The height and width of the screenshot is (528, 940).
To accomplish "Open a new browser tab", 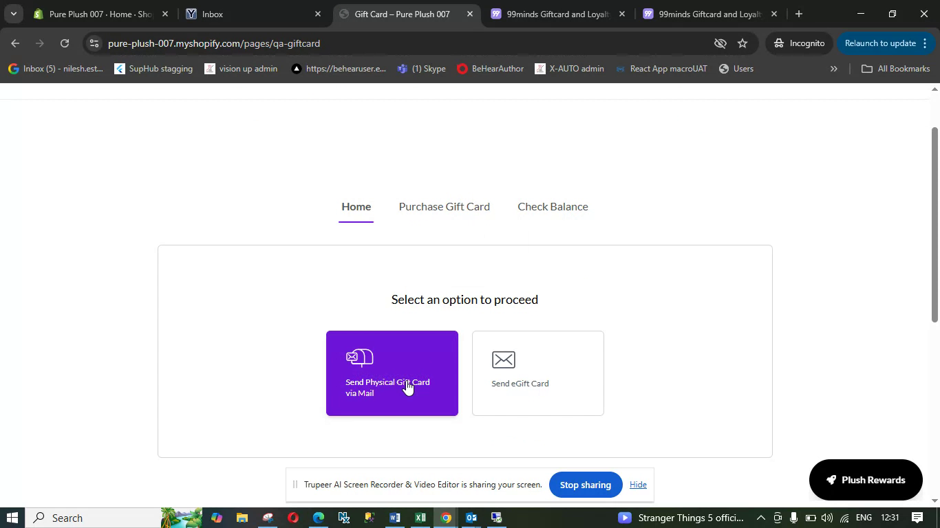I will click(798, 14).
